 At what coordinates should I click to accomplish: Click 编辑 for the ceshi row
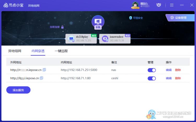[x=169, y=78]
